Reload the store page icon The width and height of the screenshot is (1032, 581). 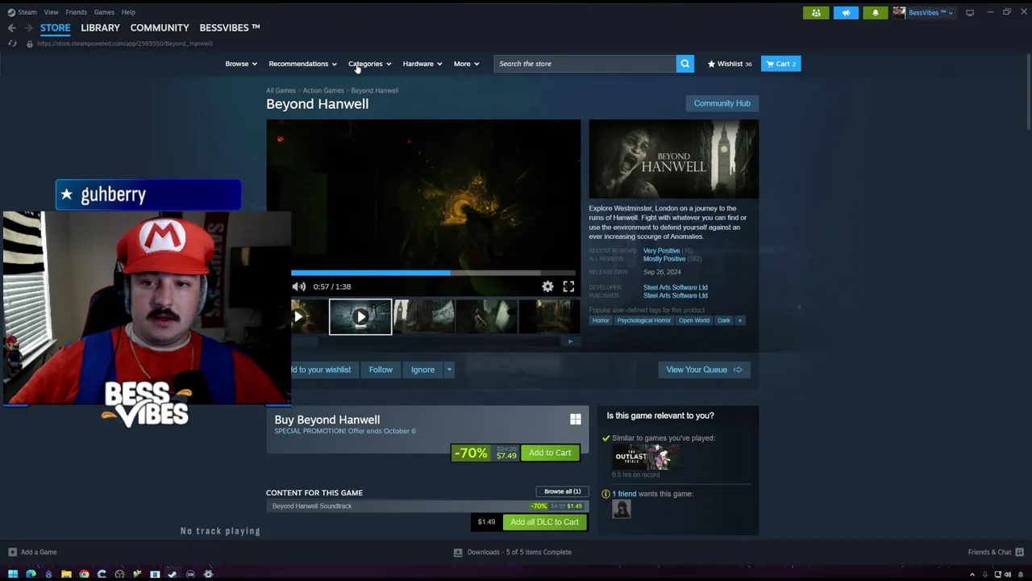tap(12, 44)
